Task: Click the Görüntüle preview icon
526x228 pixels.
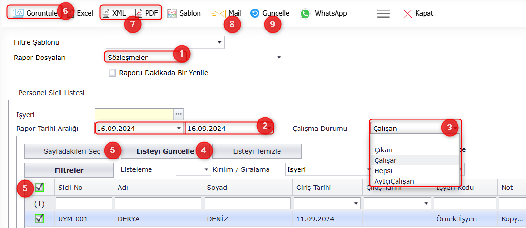Action: pyautogui.click(x=18, y=13)
